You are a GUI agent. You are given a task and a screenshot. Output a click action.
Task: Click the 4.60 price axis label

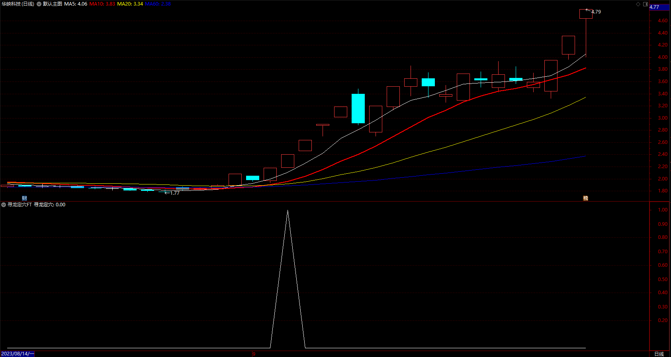coord(663,21)
